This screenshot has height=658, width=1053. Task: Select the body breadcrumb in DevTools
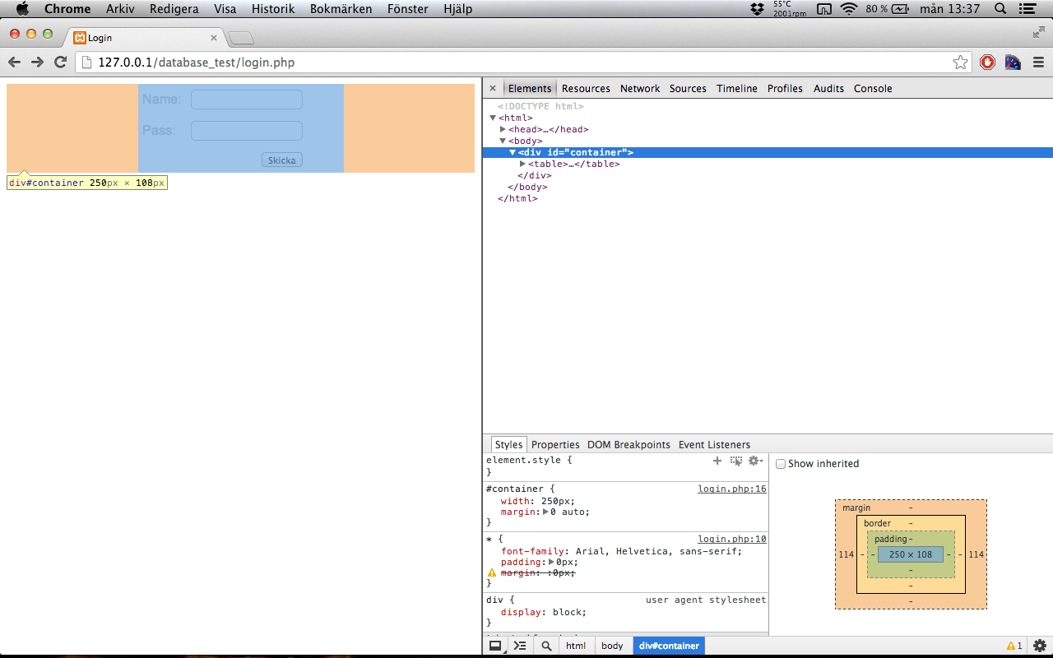point(612,646)
